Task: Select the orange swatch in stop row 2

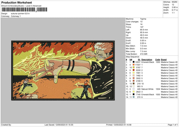Action: (x=133, y=65)
